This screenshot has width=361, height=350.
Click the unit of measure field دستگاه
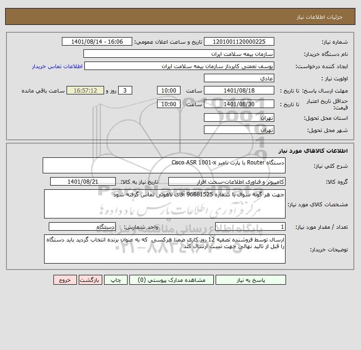pos(82,226)
